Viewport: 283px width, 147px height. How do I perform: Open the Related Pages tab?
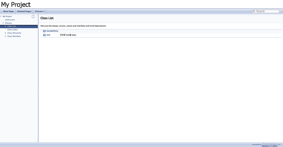click(x=24, y=11)
